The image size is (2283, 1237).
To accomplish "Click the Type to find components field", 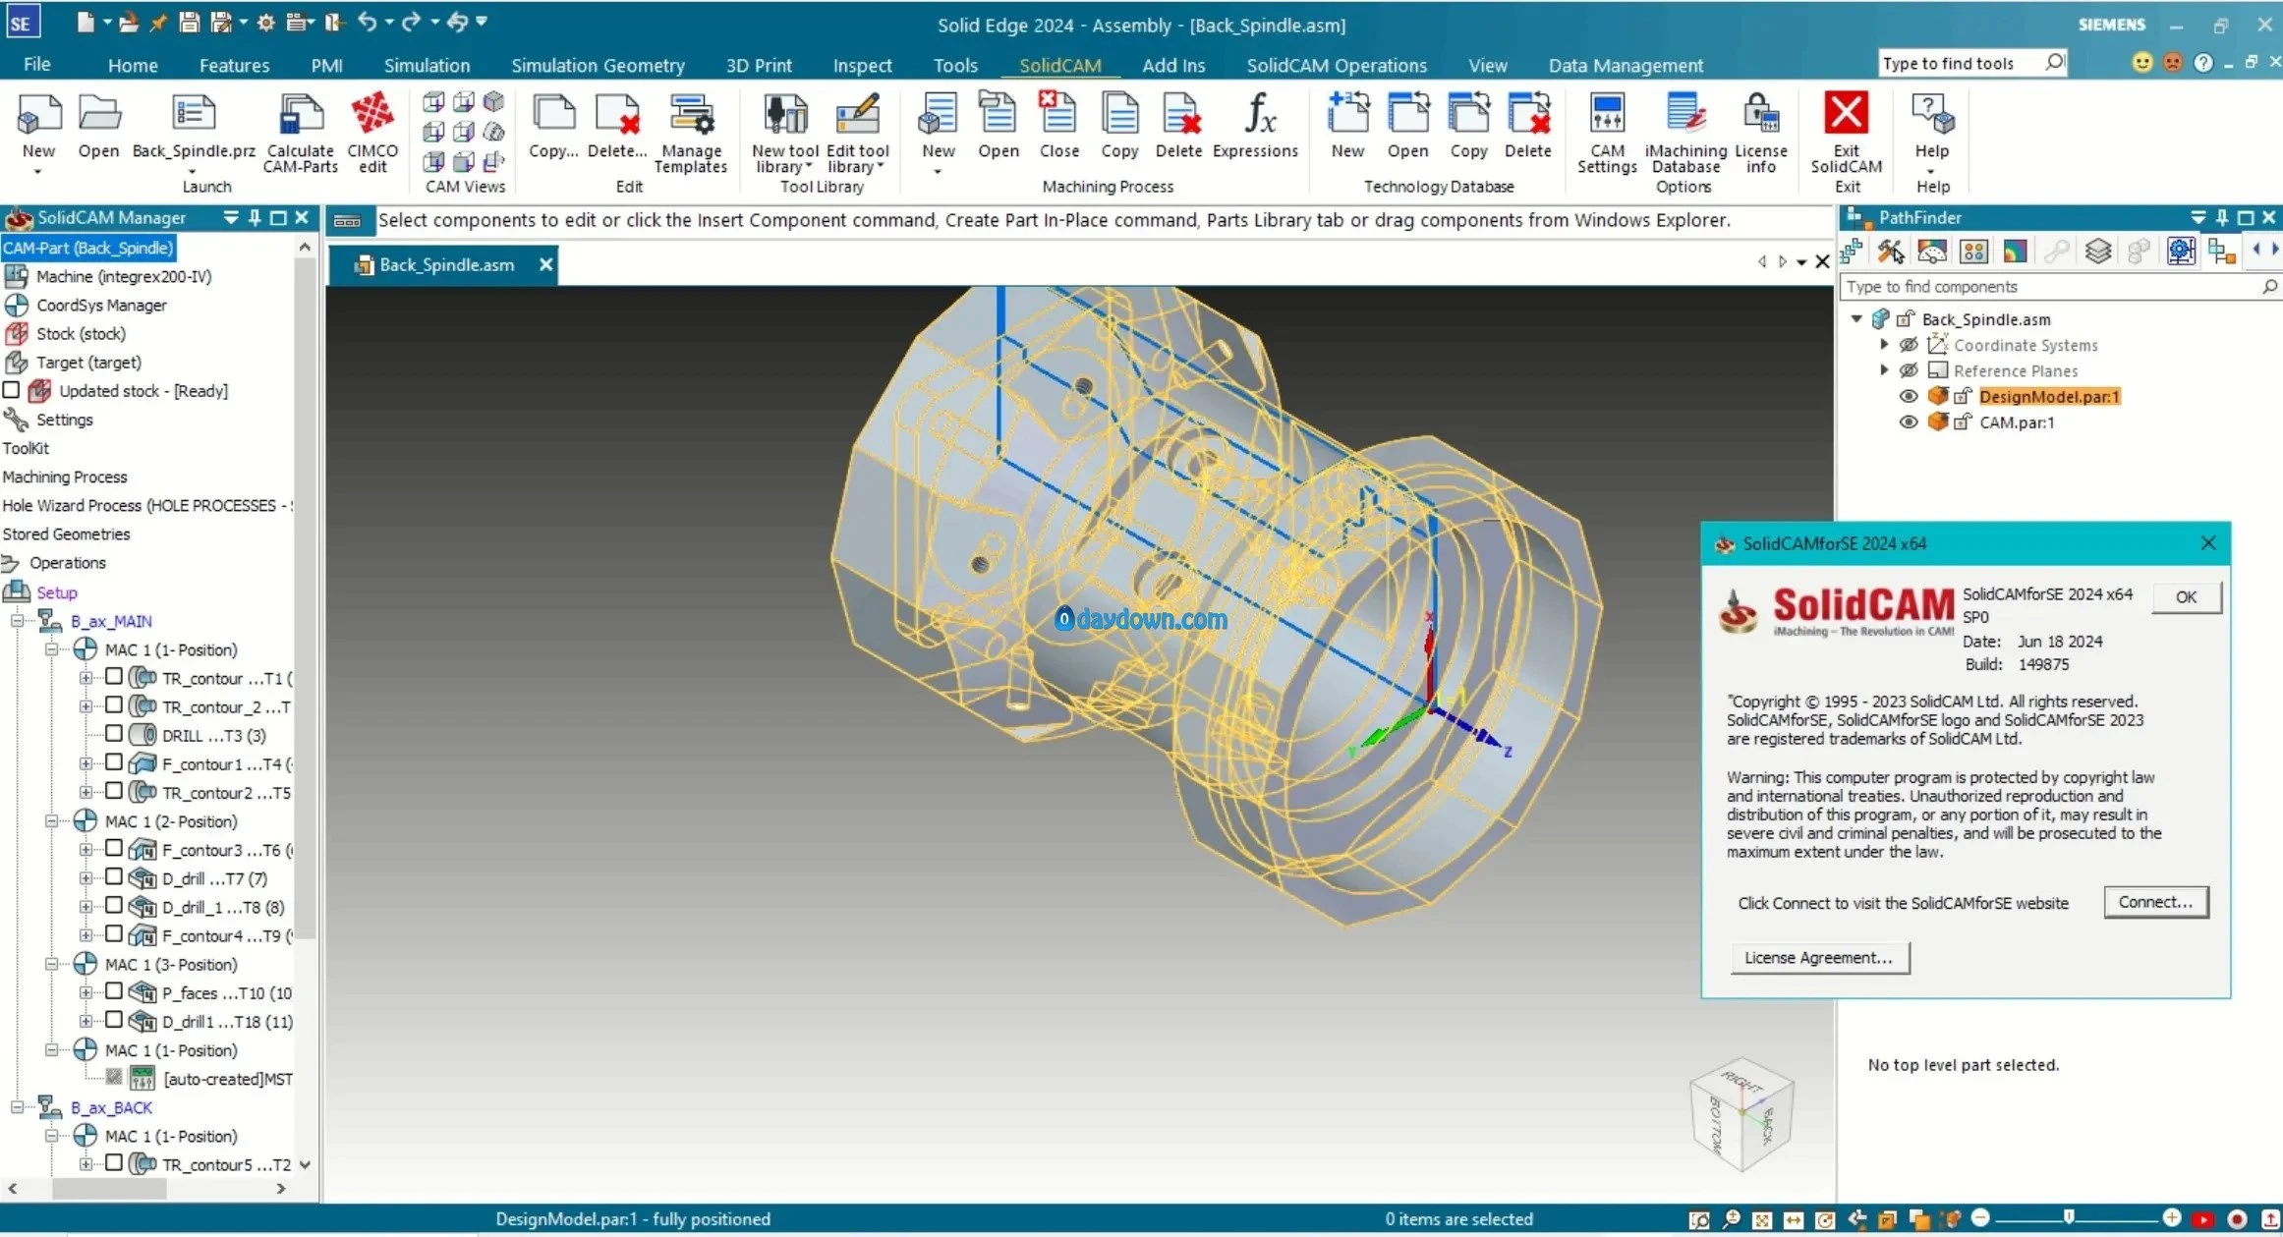I will (x=2059, y=287).
